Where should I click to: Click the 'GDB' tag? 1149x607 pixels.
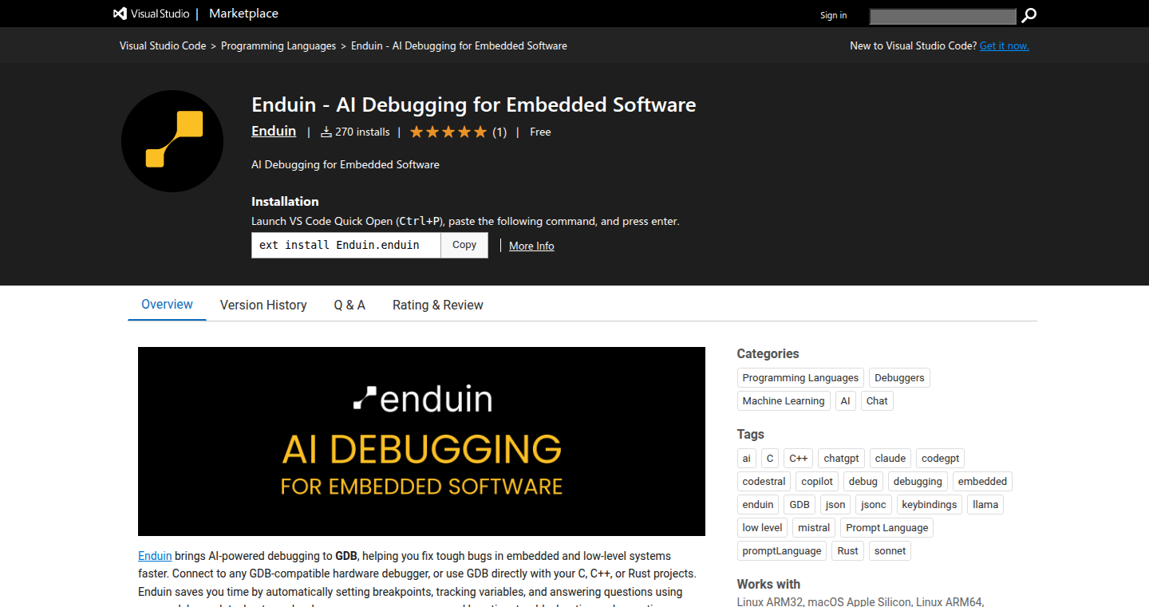(x=800, y=505)
